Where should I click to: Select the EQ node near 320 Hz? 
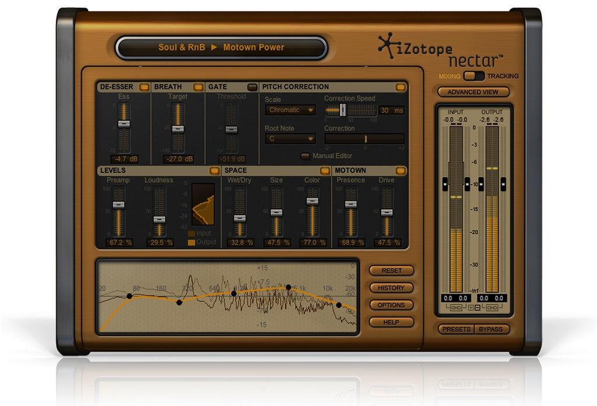179,302
